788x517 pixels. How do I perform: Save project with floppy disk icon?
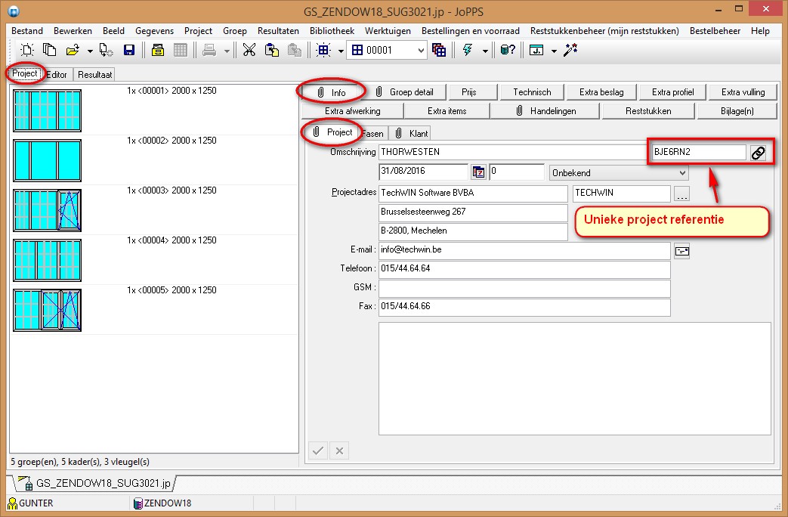[x=129, y=50]
